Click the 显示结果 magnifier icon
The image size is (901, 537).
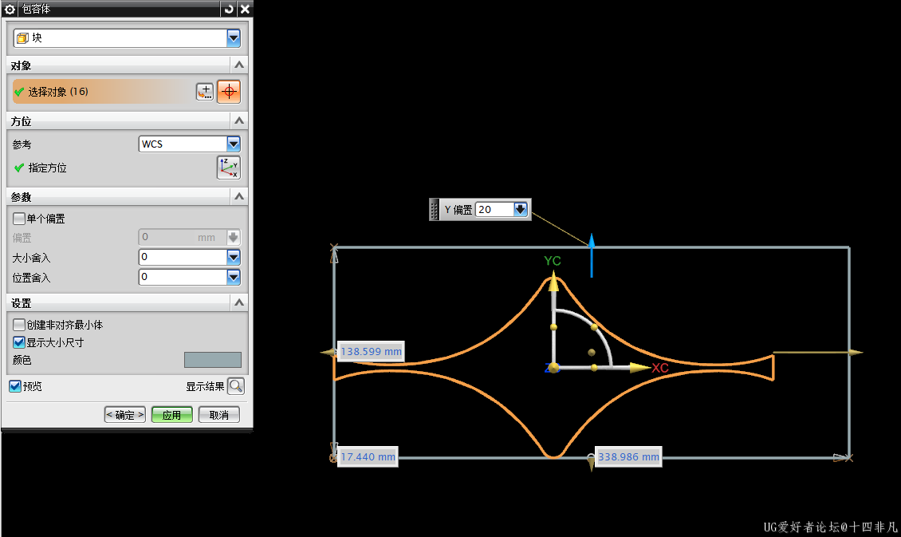coord(235,385)
